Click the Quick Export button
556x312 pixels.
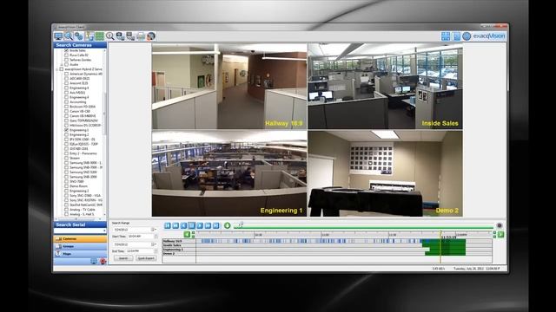146,258
